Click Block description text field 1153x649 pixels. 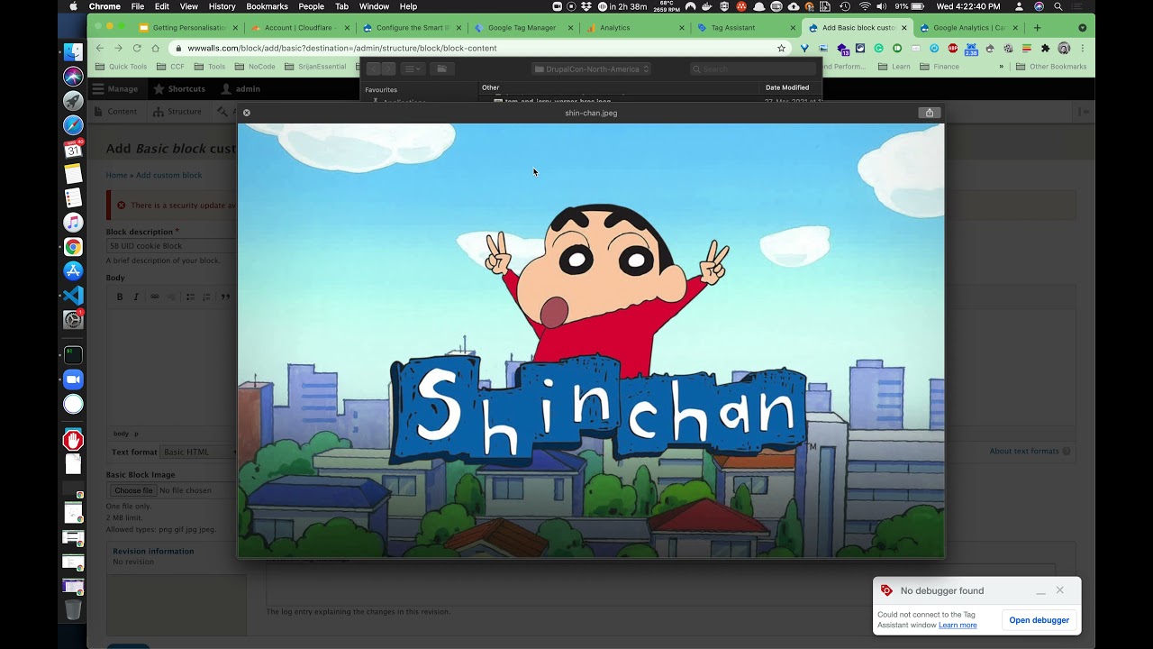pos(171,245)
